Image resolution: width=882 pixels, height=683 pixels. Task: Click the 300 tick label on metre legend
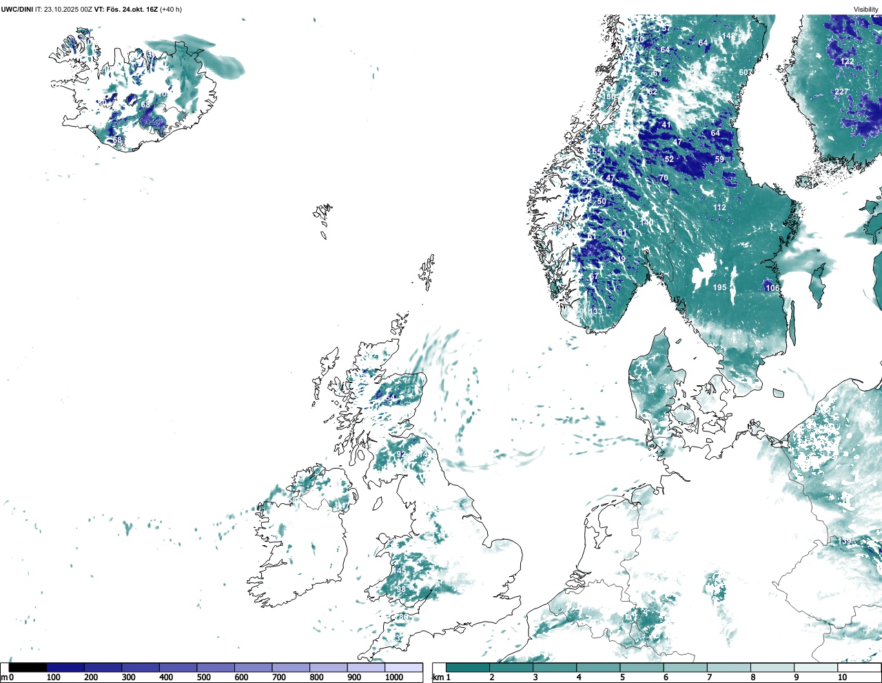coord(128,677)
